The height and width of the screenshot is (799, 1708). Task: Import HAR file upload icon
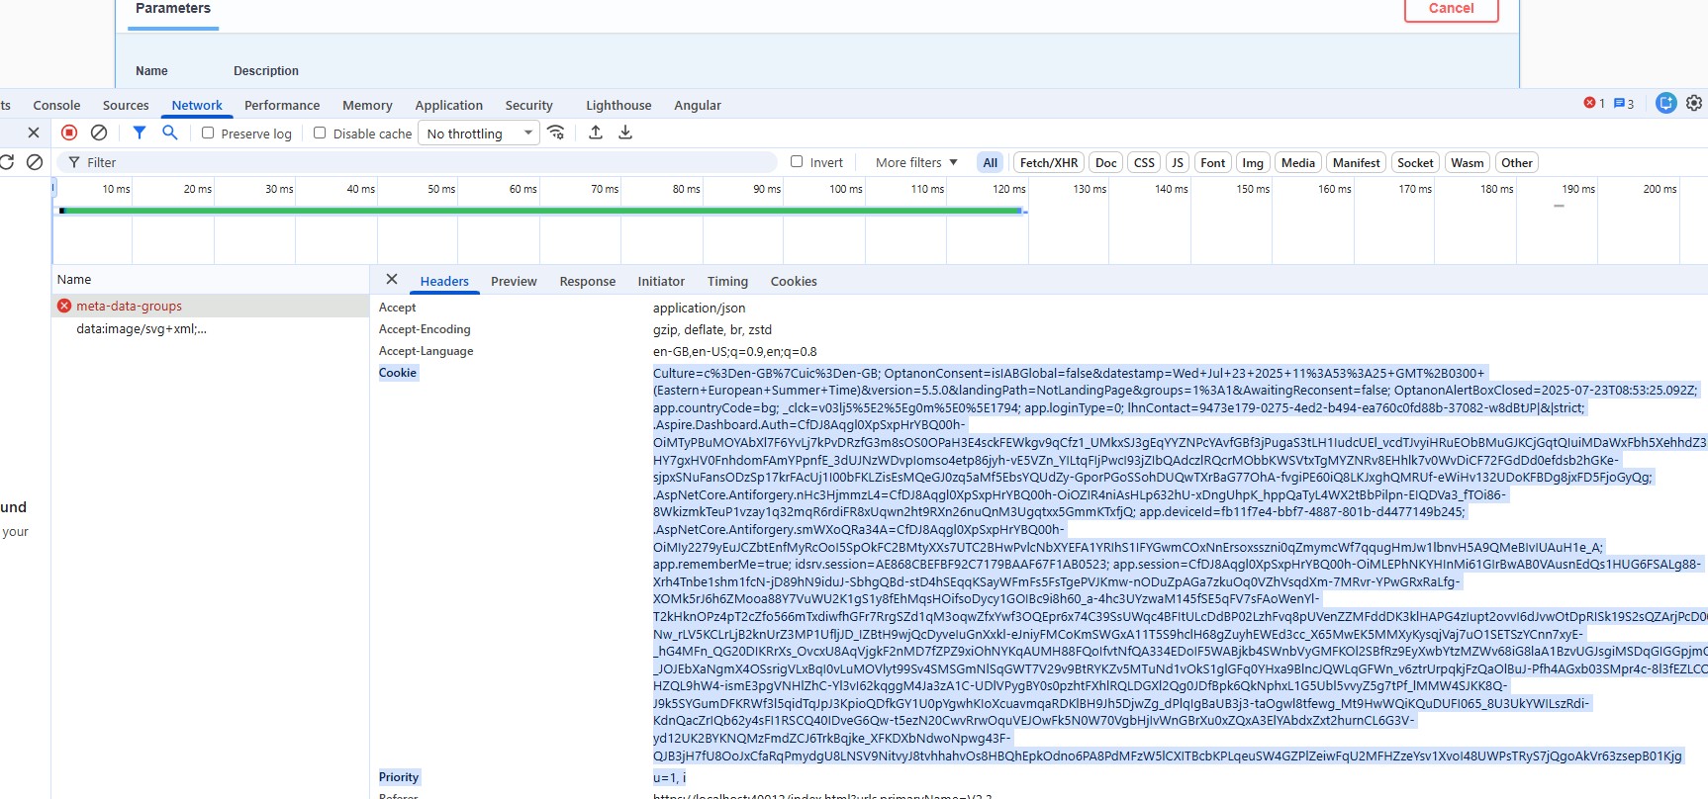pyautogui.click(x=596, y=133)
